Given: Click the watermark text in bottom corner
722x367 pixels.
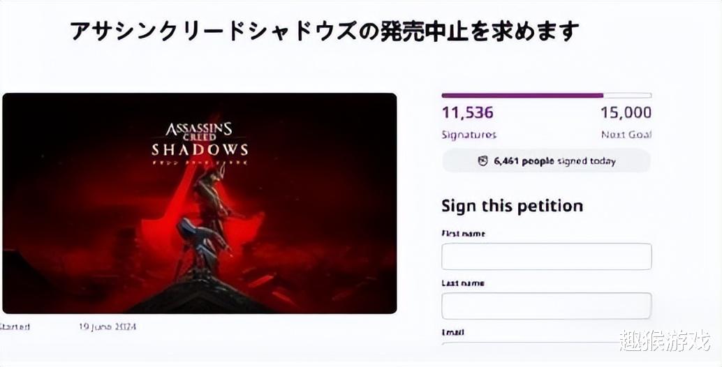Looking at the screenshot, I should pos(664,341).
